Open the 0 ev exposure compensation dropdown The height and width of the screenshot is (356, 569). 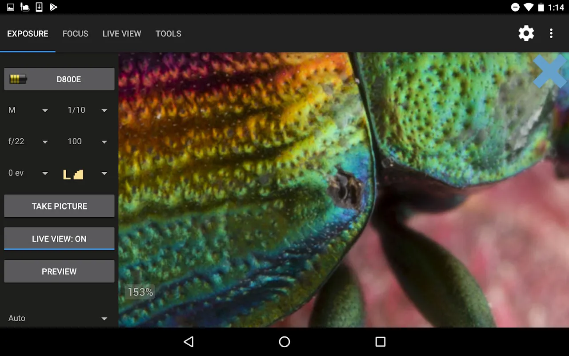28,173
